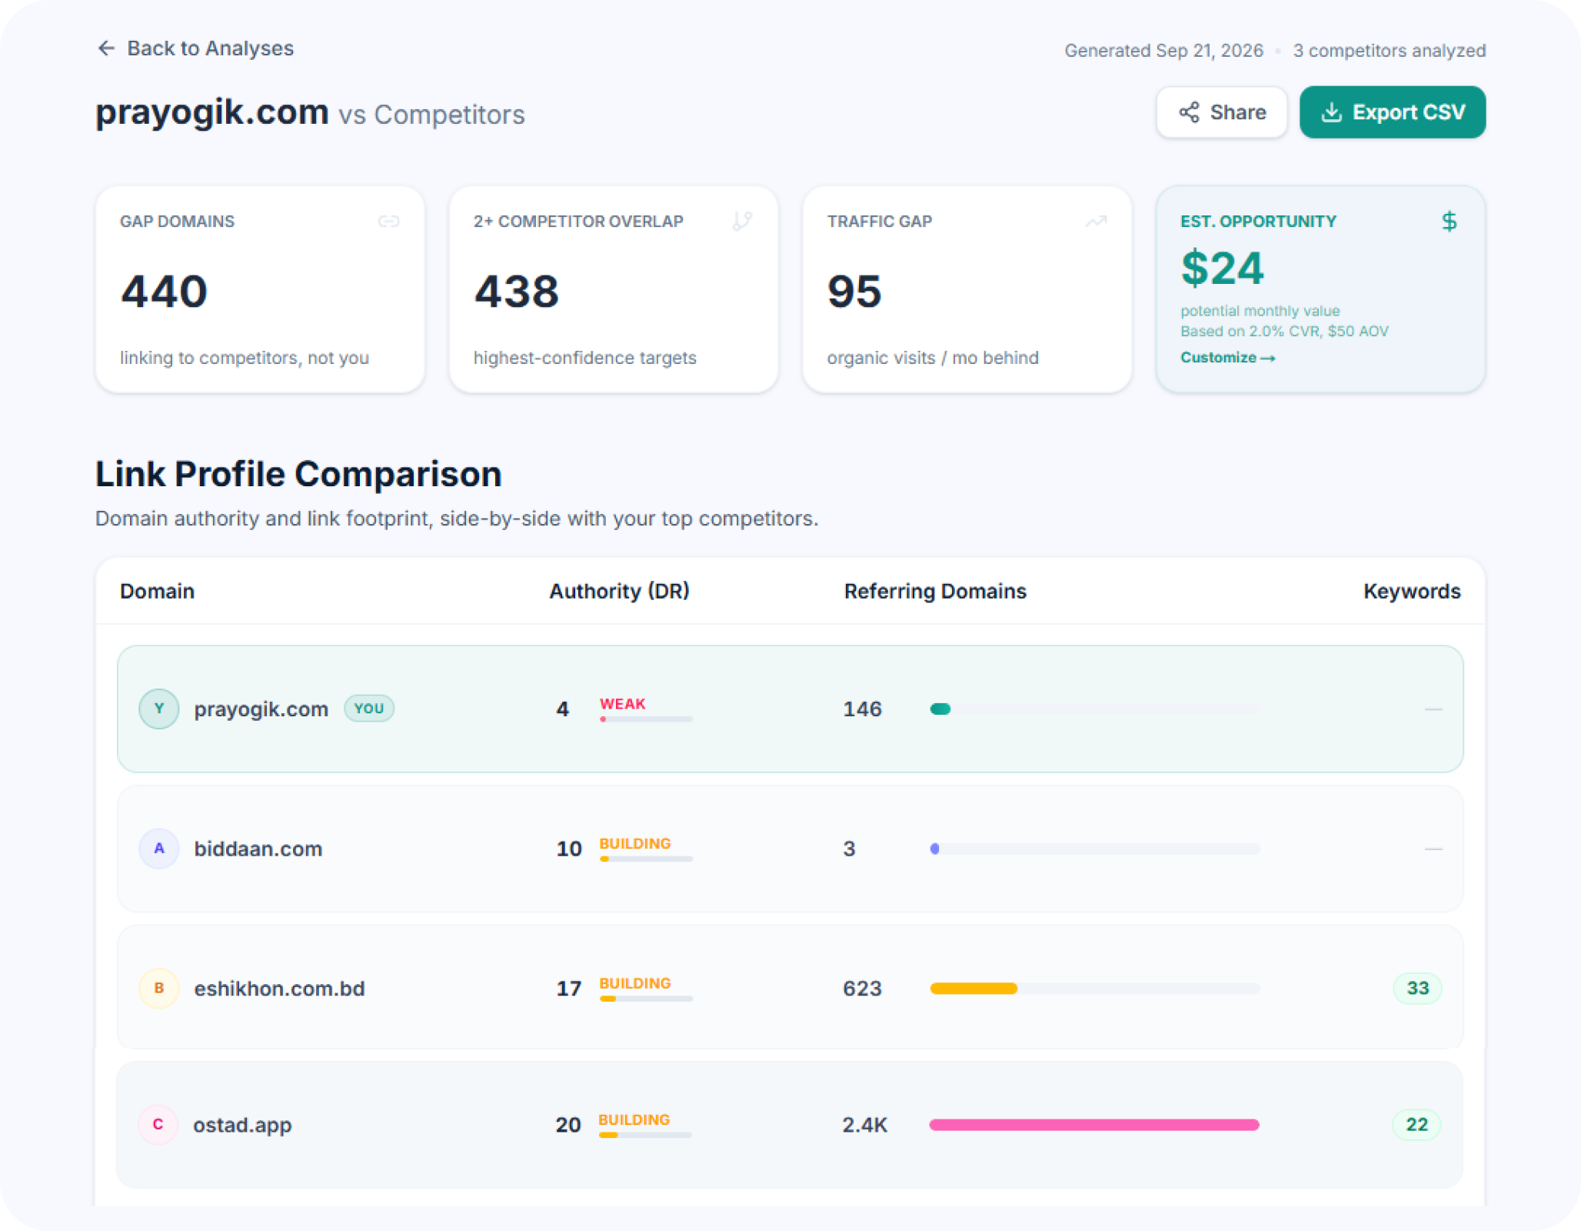Open the Customize opportunity link
The width and height of the screenshot is (1581, 1231).
1227,358
